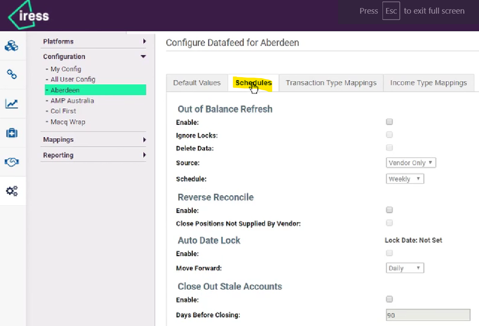Open My Config in the Configuration list
The height and width of the screenshot is (326, 479).
[66, 69]
